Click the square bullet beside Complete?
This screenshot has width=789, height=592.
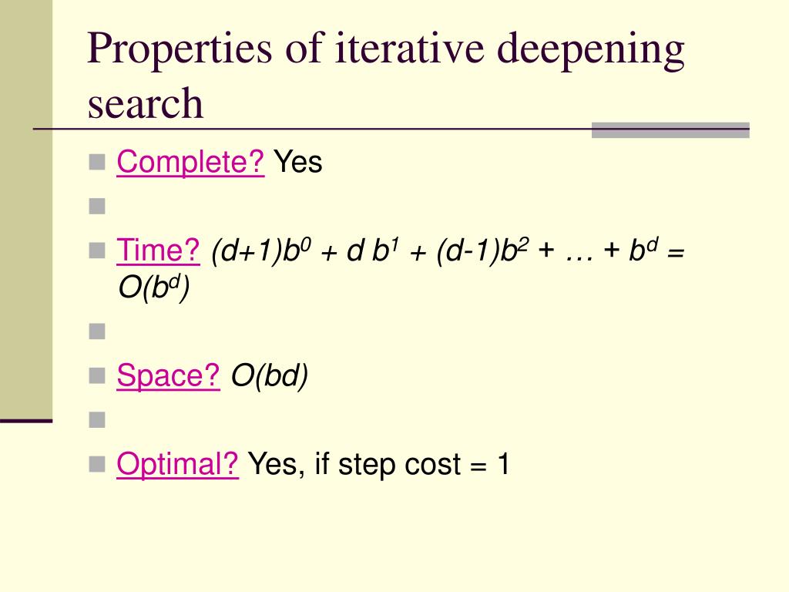(x=97, y=162)
